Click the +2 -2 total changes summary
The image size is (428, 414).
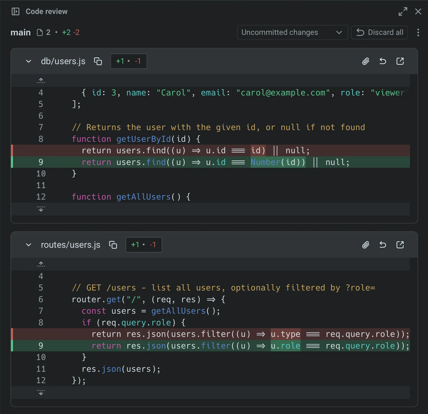pyautogui.click(x=71, y=32)
